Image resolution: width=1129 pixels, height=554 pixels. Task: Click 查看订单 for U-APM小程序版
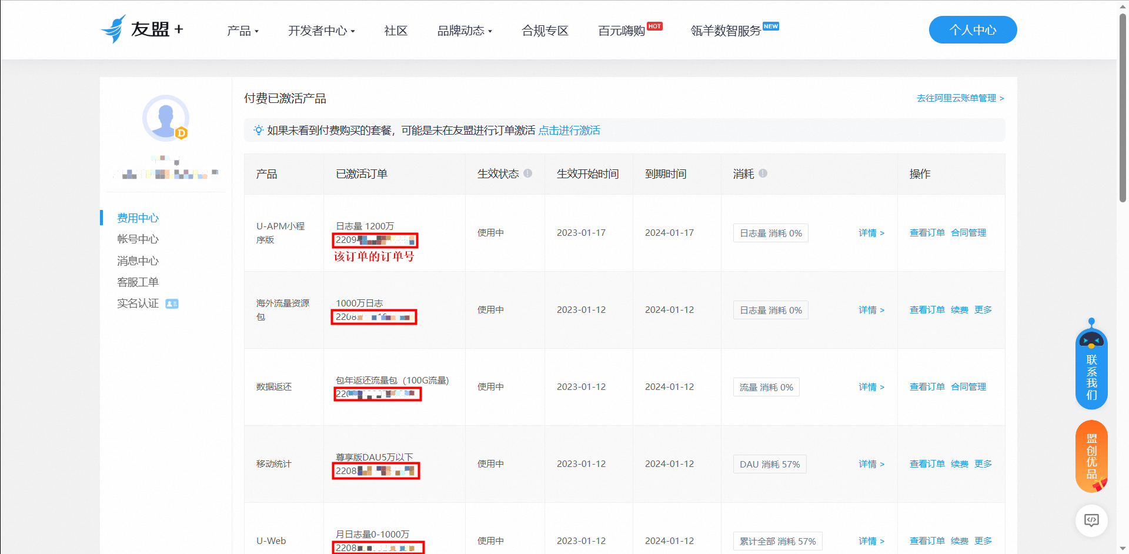(x=927, y=233)
